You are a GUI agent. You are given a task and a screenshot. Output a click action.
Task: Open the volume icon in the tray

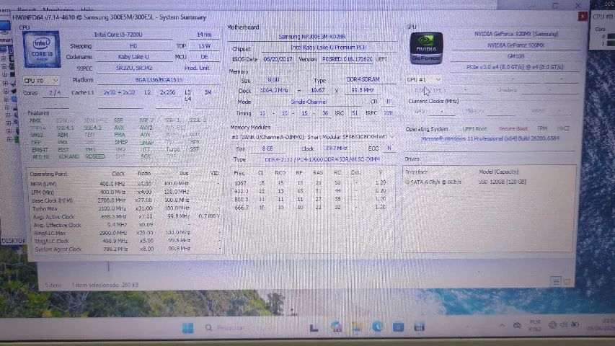point(564,325)
